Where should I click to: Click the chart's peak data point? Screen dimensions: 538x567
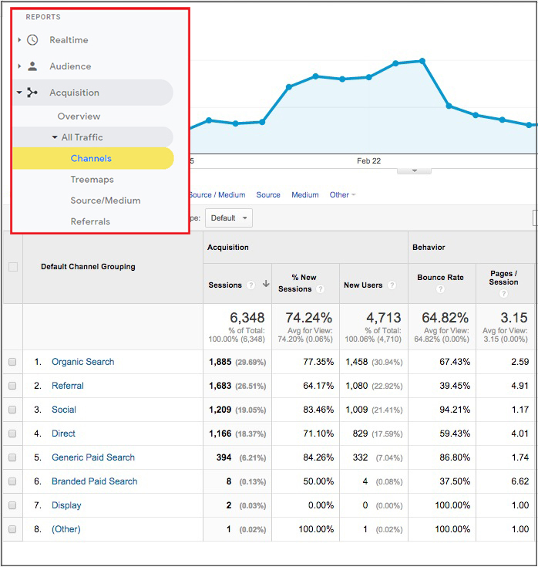click(x=422, y=61)
